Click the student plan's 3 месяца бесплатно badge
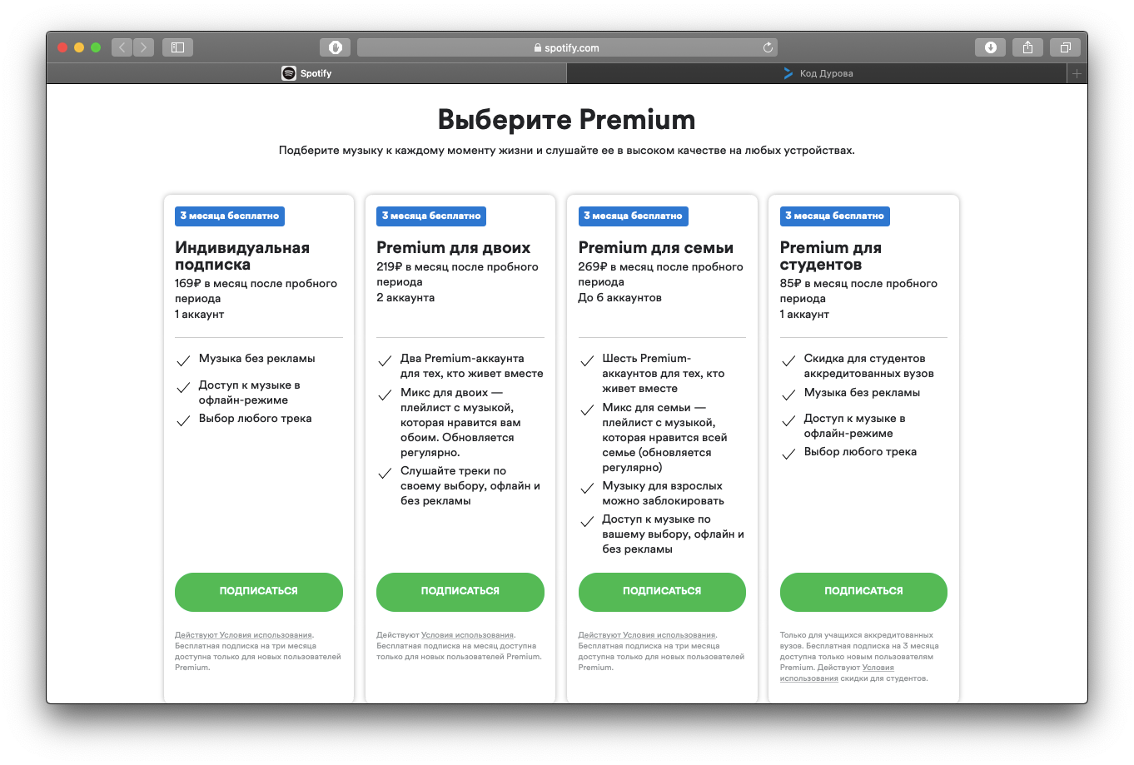1134x765 pixels. point(834,216)
